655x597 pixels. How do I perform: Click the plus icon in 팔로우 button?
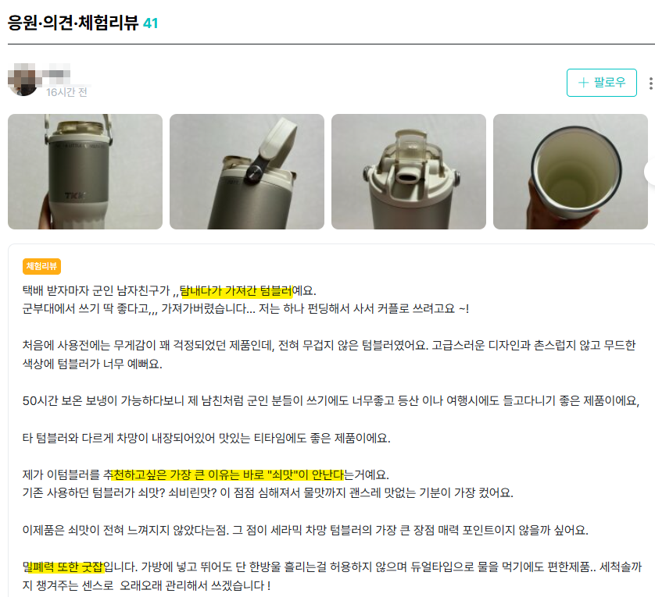click(583, 83)
